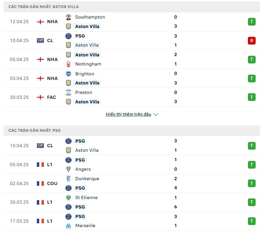263x231 pixels.
Task: Click the Brighton club crest icon
Action: click(x=68, y=74)
